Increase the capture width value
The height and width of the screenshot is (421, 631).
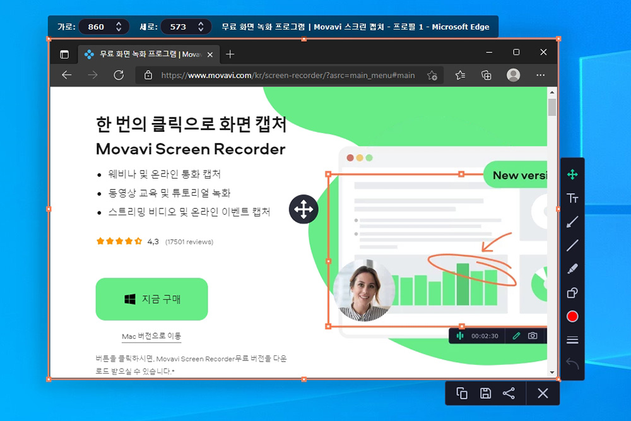click(x=119, y=24)
